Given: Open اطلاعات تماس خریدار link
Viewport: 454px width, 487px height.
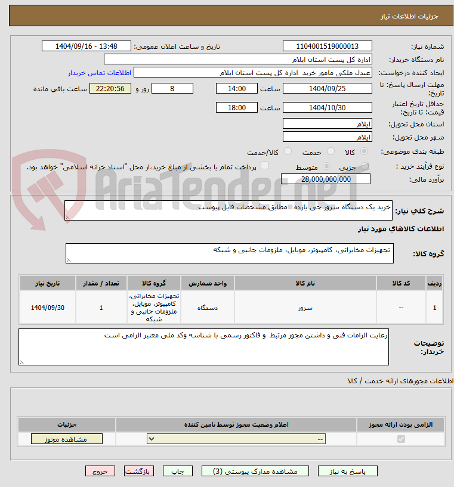Looking at the screenshot, I should click(x=100, y=73).
